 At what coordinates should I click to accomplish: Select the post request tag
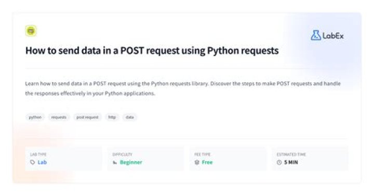87,117
